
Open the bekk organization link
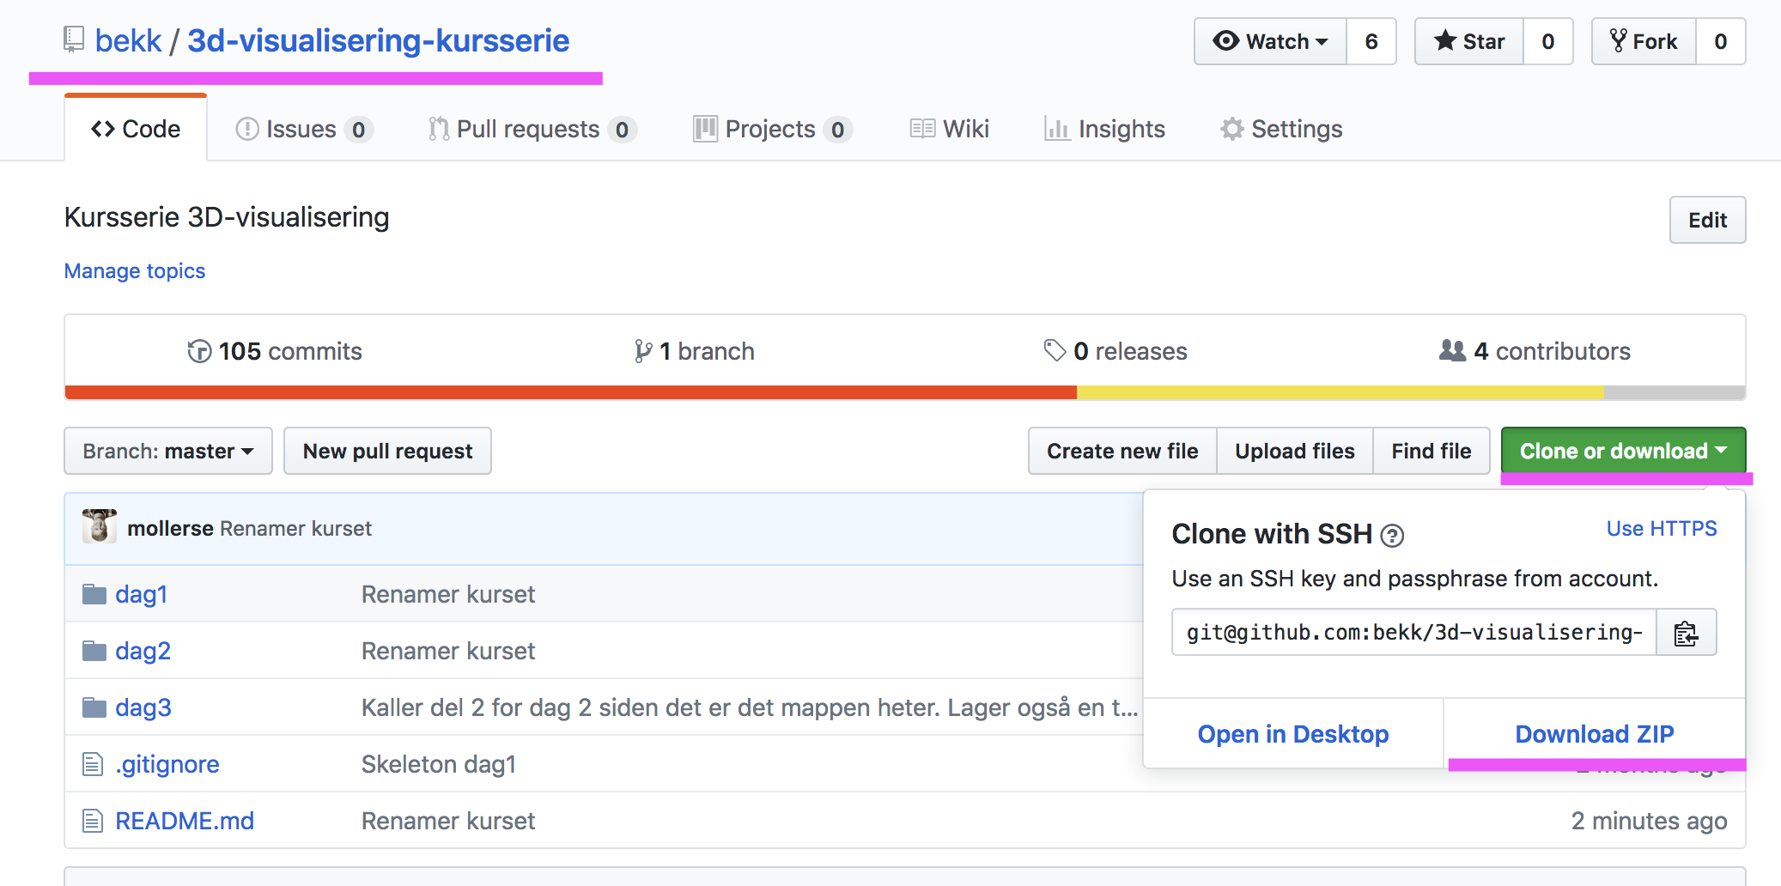(x=128, y=40)
